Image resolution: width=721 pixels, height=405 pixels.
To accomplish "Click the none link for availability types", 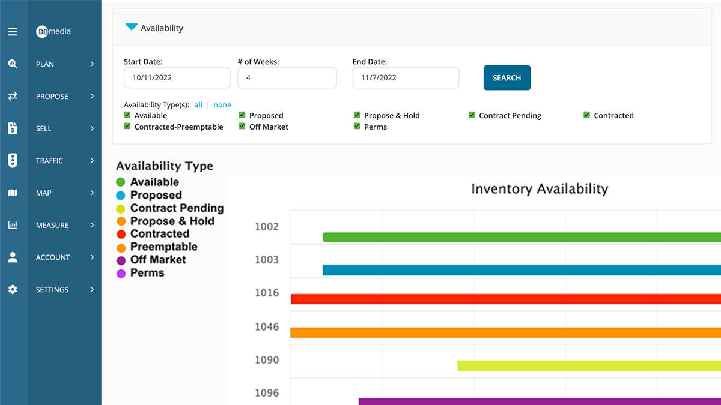I will point(222,104).
